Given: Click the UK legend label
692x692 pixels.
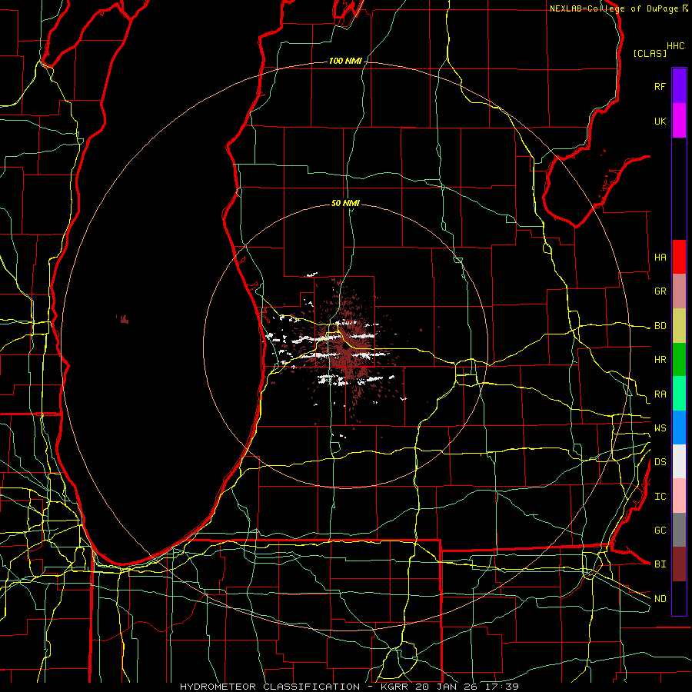Looking at the screenshot, I should pos(660,121).
